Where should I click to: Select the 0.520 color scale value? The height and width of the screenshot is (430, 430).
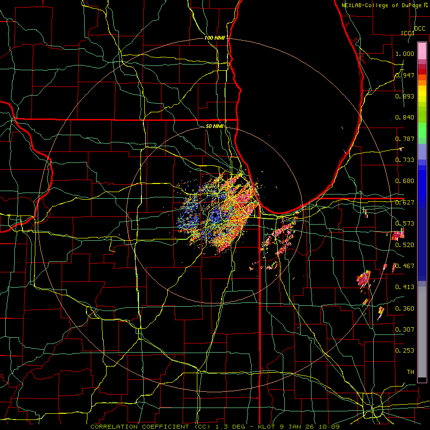tap(405, 245)
